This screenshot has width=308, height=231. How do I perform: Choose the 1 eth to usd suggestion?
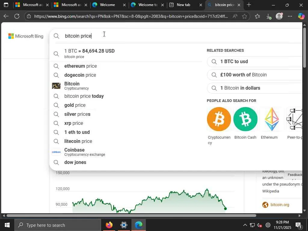(126, 132)
